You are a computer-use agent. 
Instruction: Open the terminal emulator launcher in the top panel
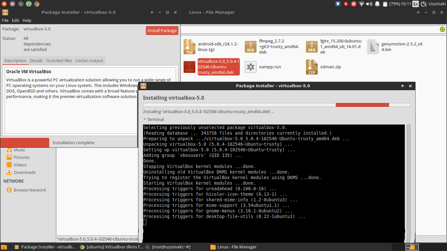[x=21, y=4]
